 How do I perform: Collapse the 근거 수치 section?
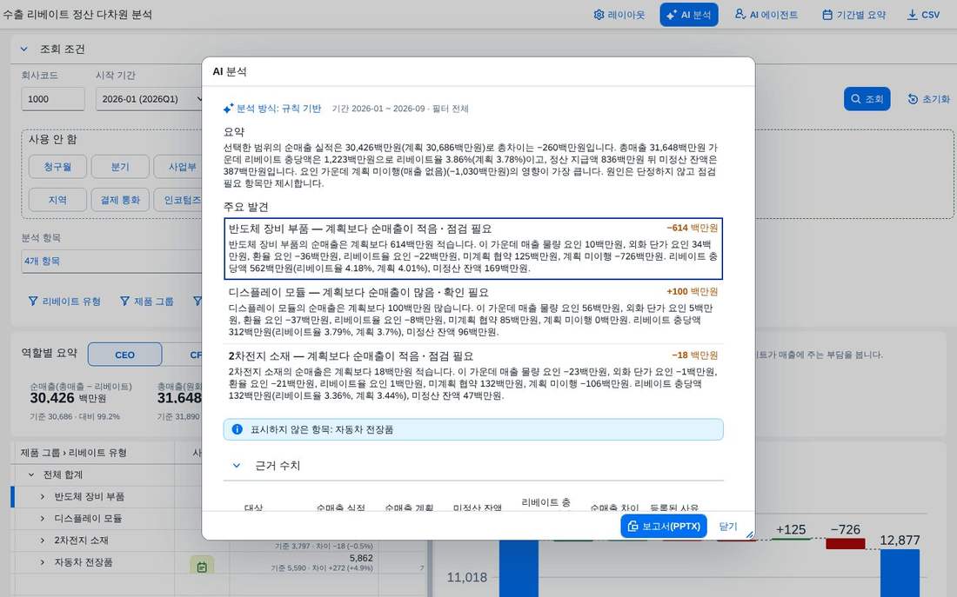(x=236, y=465)
